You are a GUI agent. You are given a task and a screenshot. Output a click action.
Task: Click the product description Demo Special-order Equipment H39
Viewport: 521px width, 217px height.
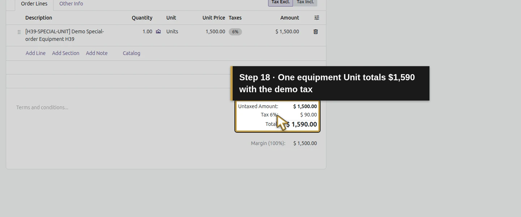65,35
